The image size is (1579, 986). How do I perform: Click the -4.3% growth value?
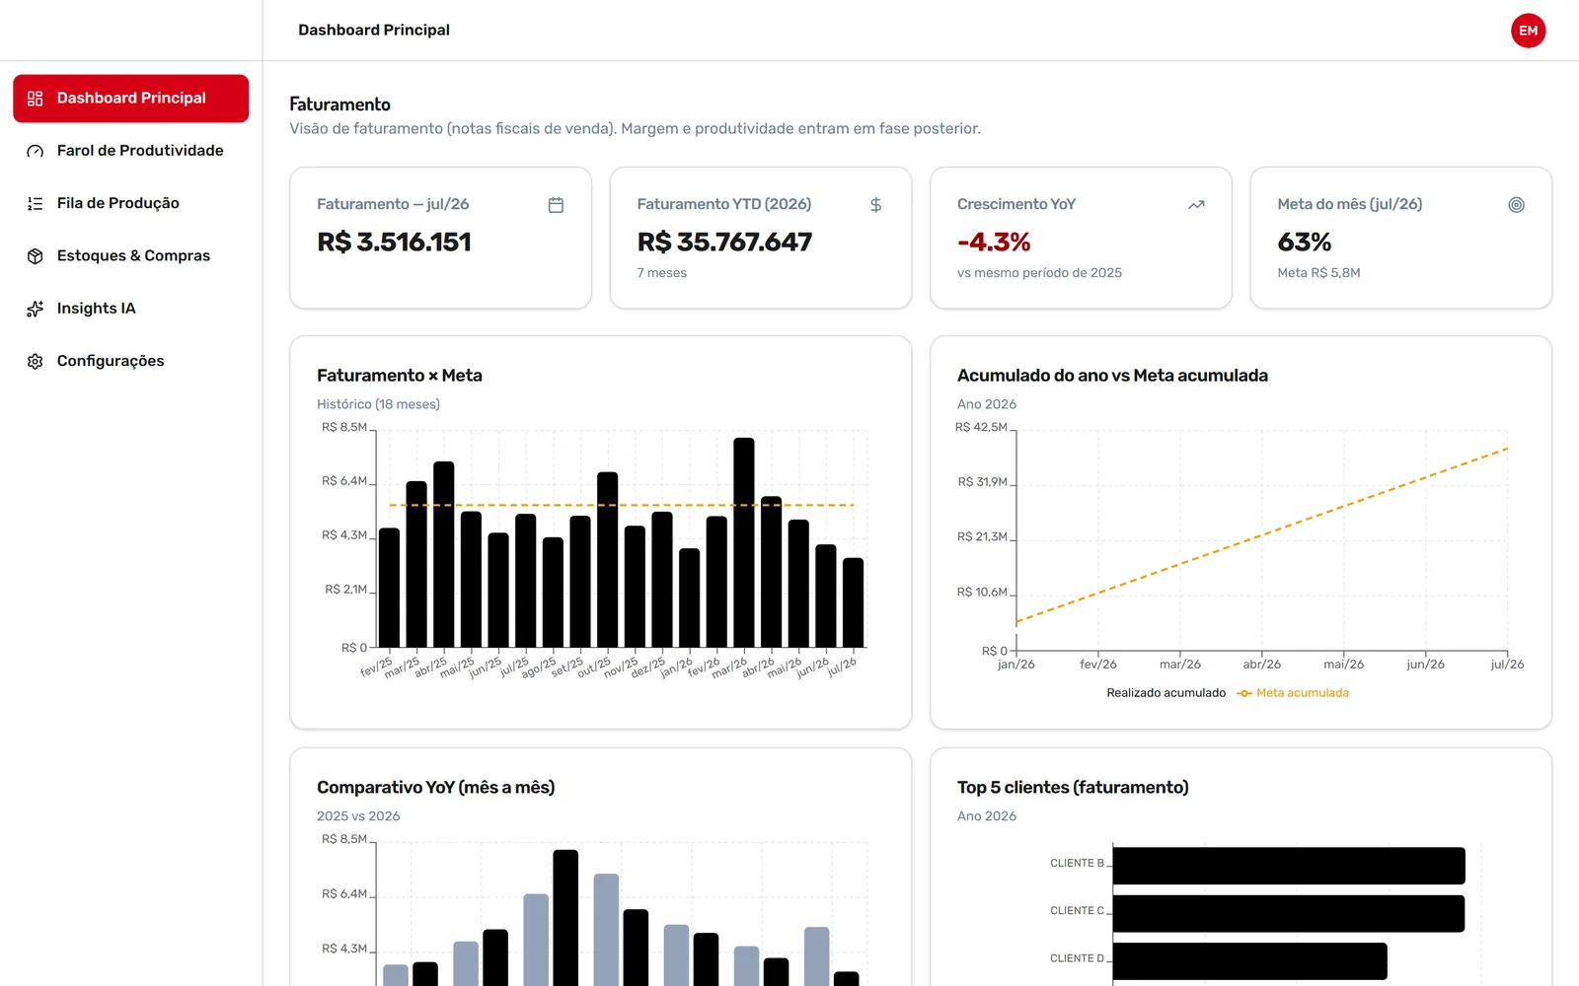(x=994, y=243)
